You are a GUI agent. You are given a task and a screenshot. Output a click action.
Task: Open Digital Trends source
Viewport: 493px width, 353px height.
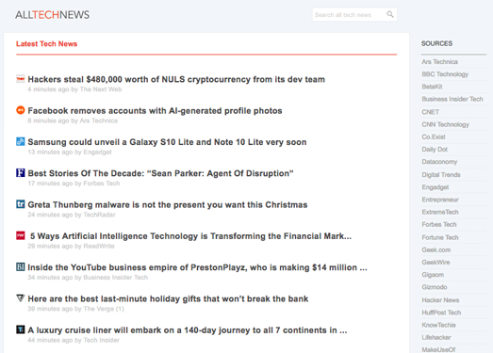click(441, 175)
